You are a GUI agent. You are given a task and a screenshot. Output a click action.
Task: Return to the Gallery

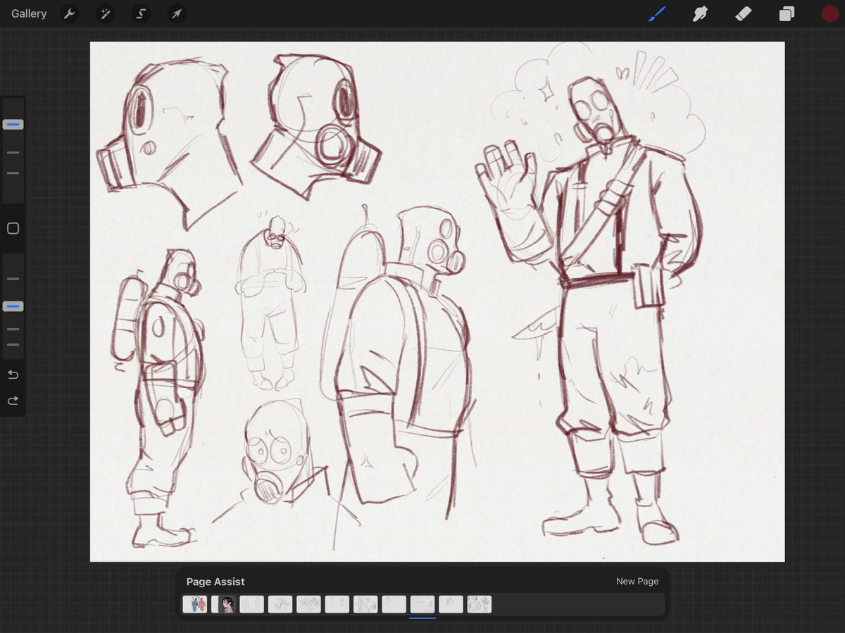tap(29, 13)
